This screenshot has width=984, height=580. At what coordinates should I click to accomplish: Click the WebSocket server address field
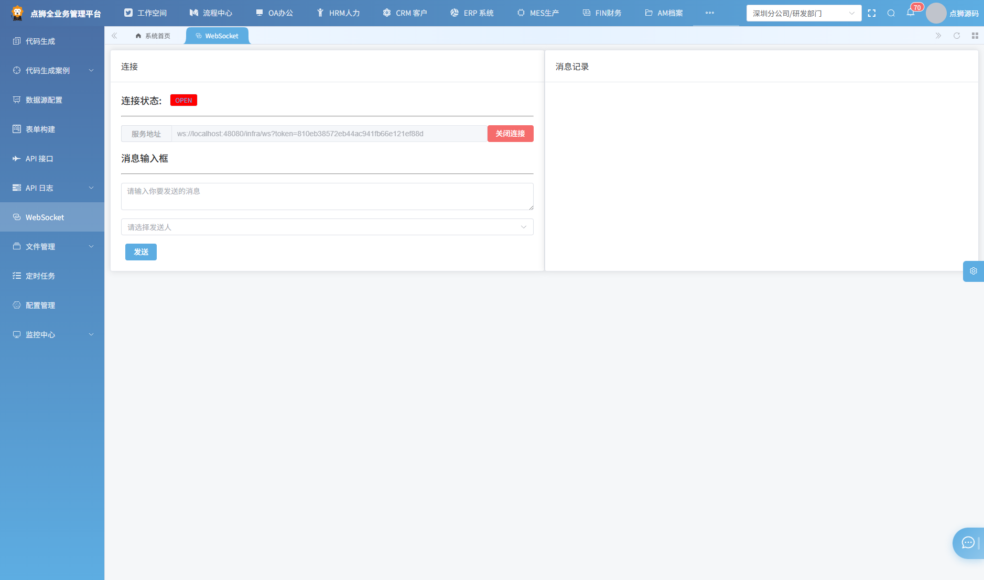(x=329, y=134)
